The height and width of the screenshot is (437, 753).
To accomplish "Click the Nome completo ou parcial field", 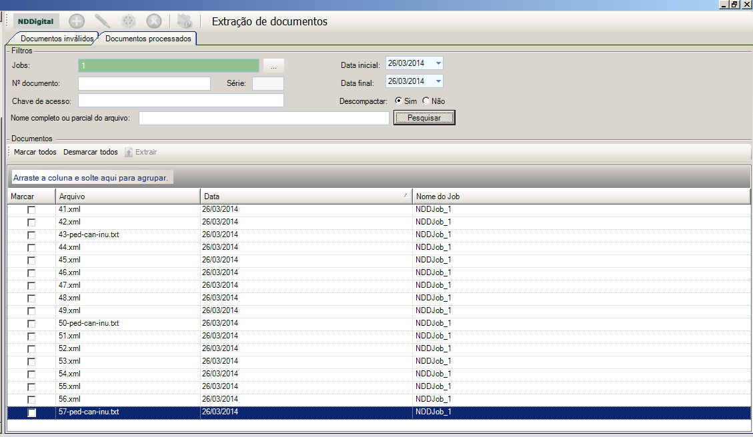I will tap(263, 118).
